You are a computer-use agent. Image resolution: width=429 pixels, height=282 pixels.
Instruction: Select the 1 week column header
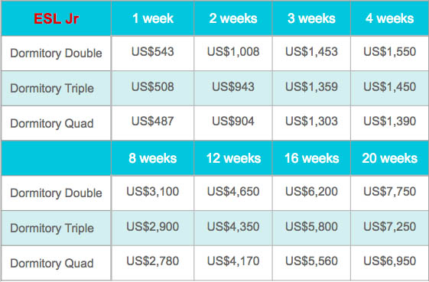tap(153, 18)
